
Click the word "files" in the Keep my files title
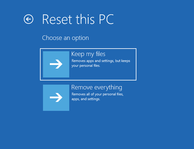click(x=100, y=54)
